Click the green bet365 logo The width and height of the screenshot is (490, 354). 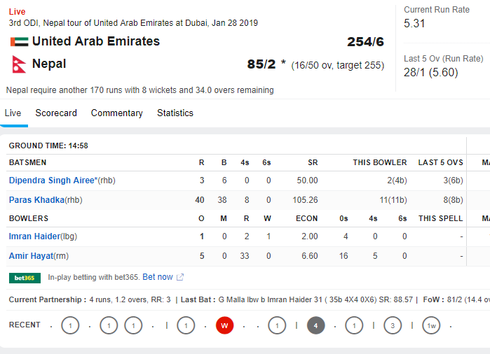[x=25, y=278]
